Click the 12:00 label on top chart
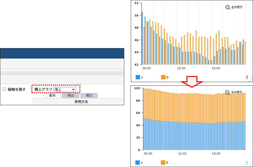Viewport: 253px width, 167px height. tap(181, 68)
